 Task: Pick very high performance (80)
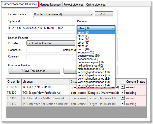[96, 72]
